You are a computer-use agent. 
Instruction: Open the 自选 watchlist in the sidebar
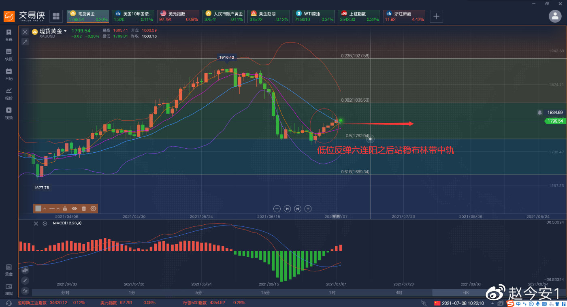9,35
